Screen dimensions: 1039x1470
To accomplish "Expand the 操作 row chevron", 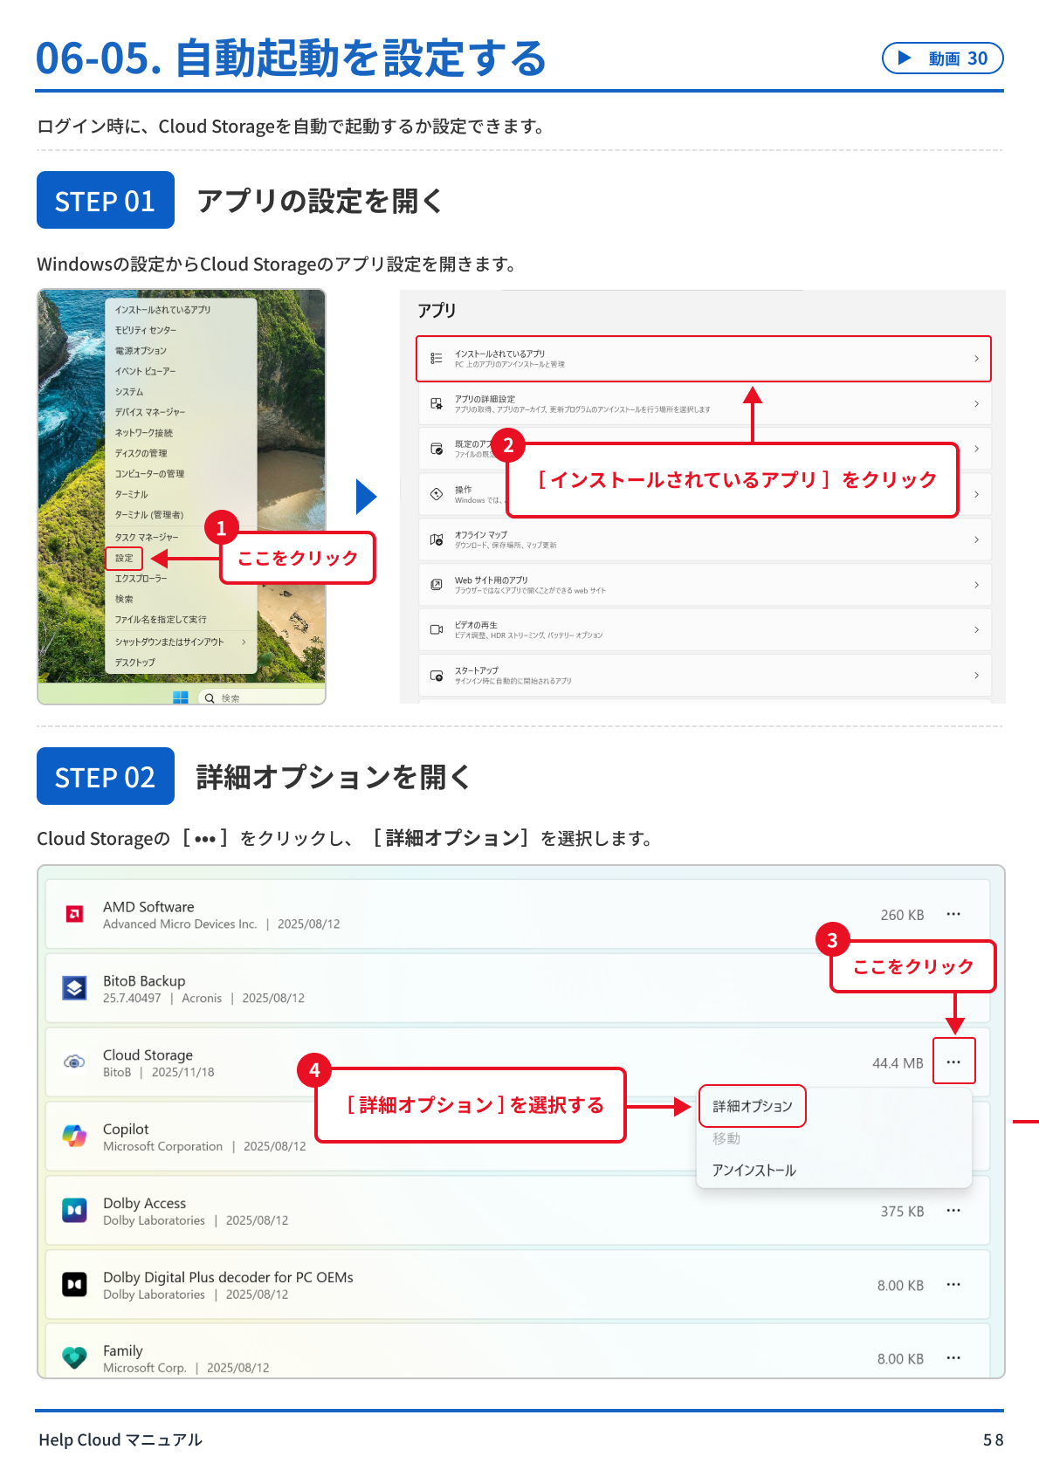I will [x=976, y=494].
